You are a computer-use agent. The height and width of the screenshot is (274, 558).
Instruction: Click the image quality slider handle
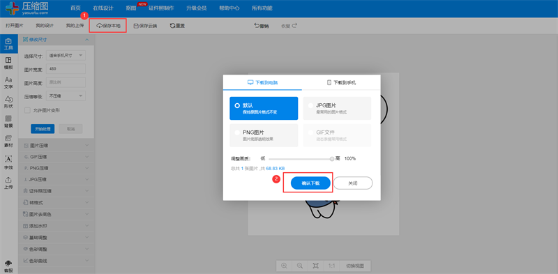pyautogui.click(x=332, y=159)
